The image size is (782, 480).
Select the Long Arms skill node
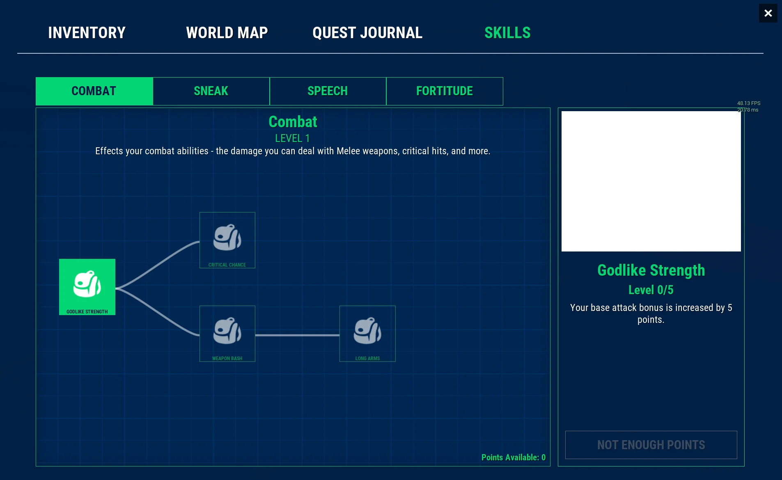click(x=367, y=334)
